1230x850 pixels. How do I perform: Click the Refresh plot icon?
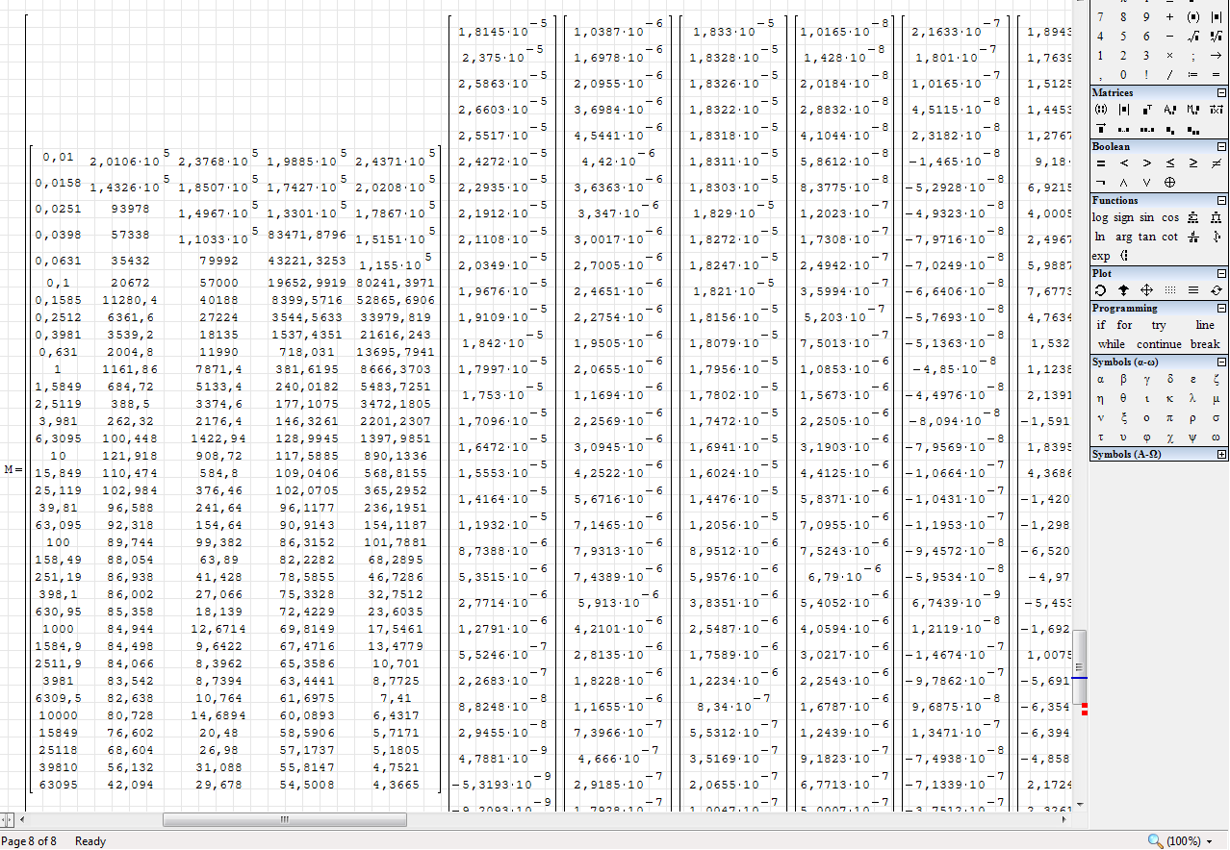point(1217,290)
